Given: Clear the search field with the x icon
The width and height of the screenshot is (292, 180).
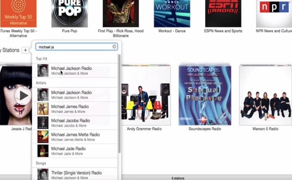Looking at the screenshot, I should (x=115, y=47).
